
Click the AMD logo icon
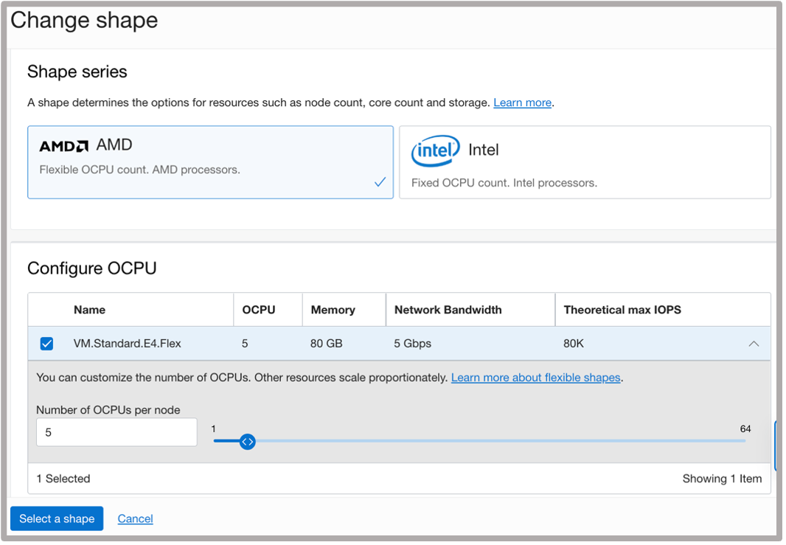[63, 146]
